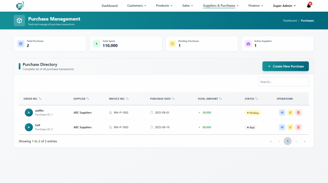Viewport: 328px width, 183px height.
Task: Delete the Feff purchase entry
Action: tap(298, 127)
